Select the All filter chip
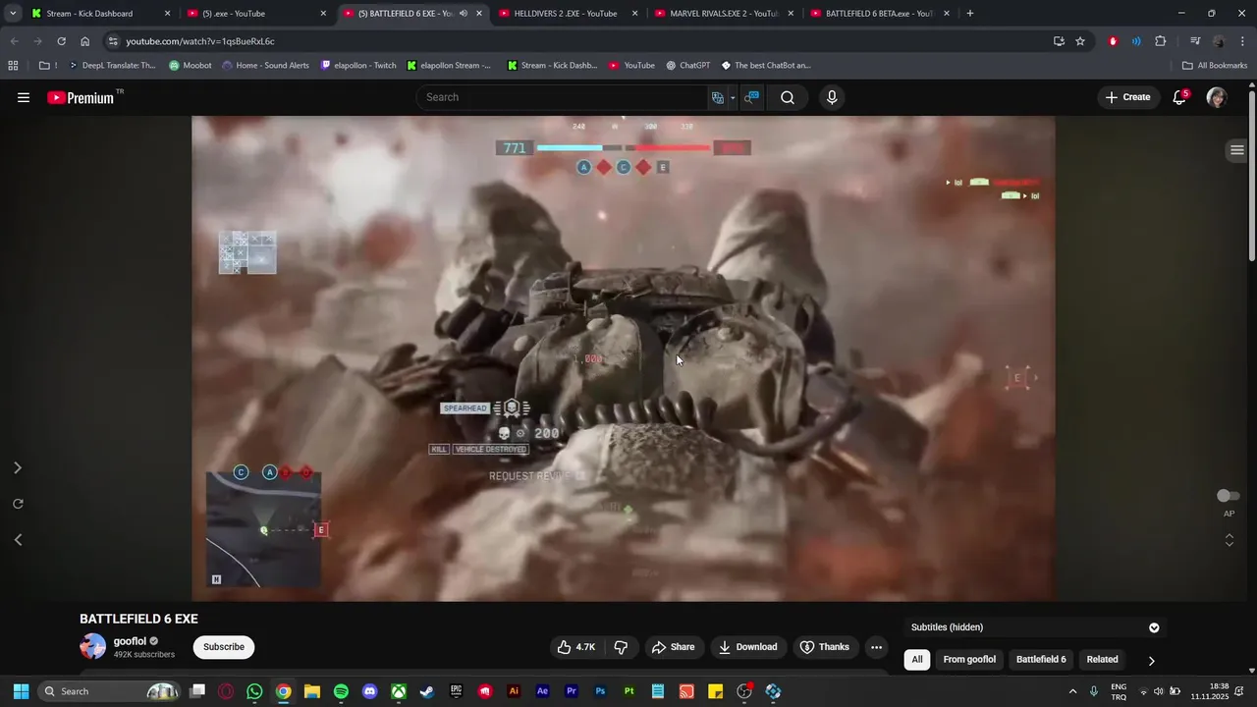The width and height of the screenshot is (1257, 707). coord(917,660)
